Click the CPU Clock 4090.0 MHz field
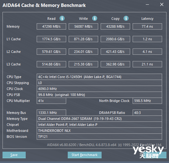The height and width of the screenshot is (163, 169). click(99, 89)
